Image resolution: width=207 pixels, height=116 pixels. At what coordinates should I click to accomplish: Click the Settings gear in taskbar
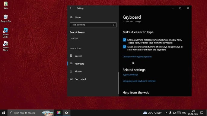point(66,113)
